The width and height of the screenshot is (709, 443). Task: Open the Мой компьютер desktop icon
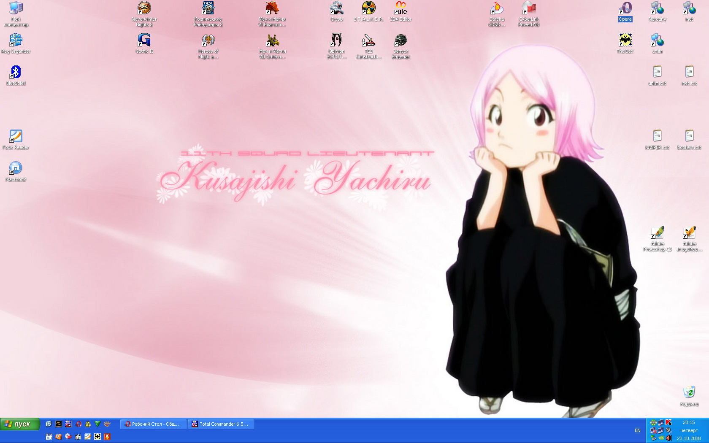click(x=16, y=14)
